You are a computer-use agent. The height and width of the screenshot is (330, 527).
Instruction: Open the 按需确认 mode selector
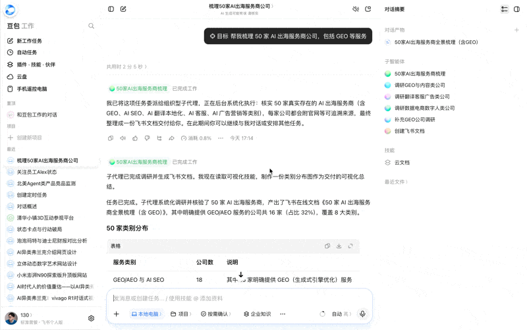pos(216,314)
